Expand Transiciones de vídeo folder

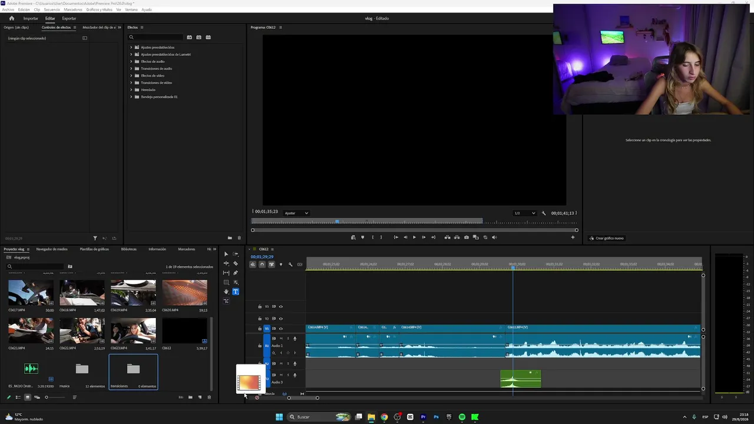[131, 82]
